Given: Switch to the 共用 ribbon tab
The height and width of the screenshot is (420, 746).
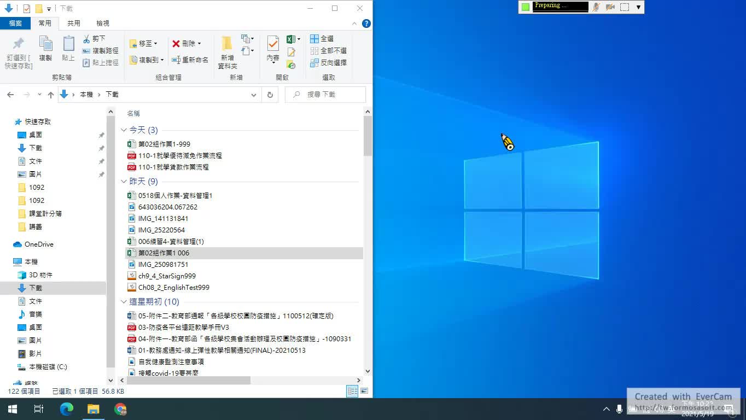Looking at the screenshot, I should point(73,24).
